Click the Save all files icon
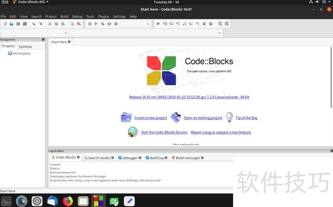Image resolution: width=333 pixels, height=207 pixels. (25, 24)
